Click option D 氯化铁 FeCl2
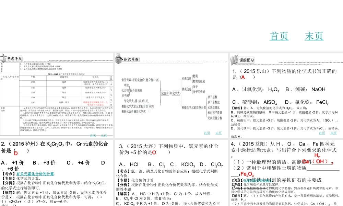The width and height of the screenshot is (343, 206). [x=307, y=102]
